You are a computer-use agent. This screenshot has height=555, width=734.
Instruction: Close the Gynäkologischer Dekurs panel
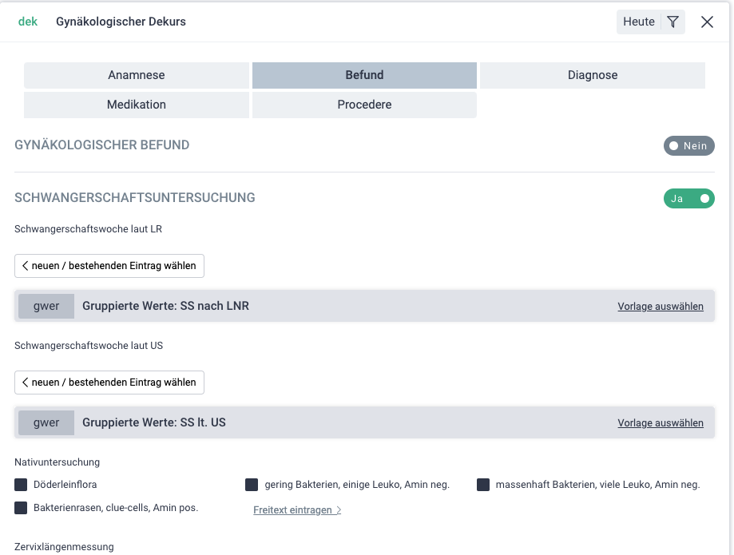pyautogui.click(x=707, y=22)
